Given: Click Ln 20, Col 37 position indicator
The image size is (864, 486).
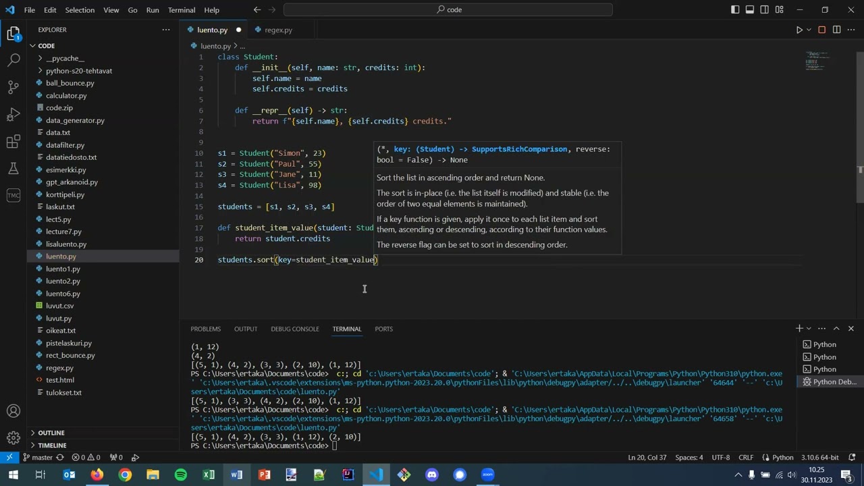Looking at the screenshot, I should 648,458.
